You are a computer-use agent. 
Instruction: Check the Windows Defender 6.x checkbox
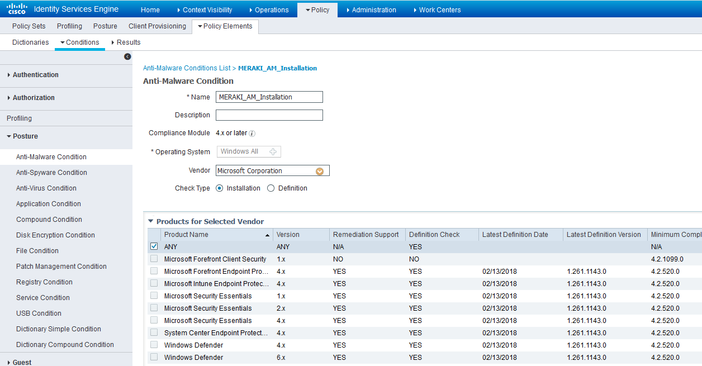[154, 357]
